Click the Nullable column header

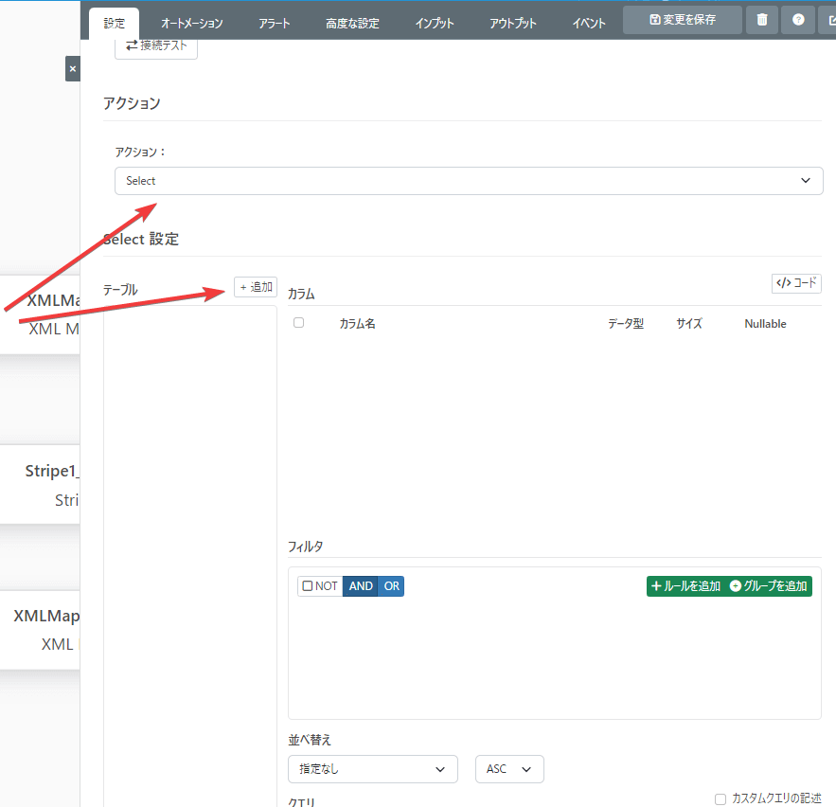pos(765,324)
